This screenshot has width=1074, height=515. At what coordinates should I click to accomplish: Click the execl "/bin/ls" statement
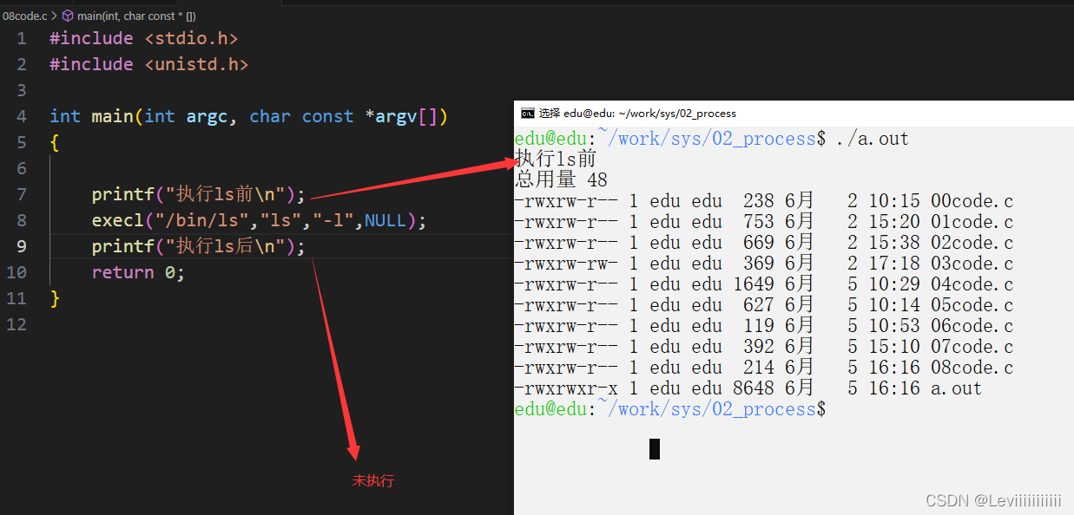pyautogui.click(x=260, y=220)
